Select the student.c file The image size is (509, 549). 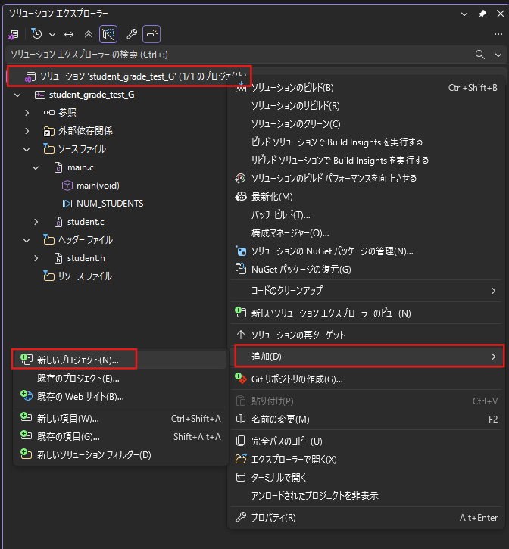[x=86, y=222]
